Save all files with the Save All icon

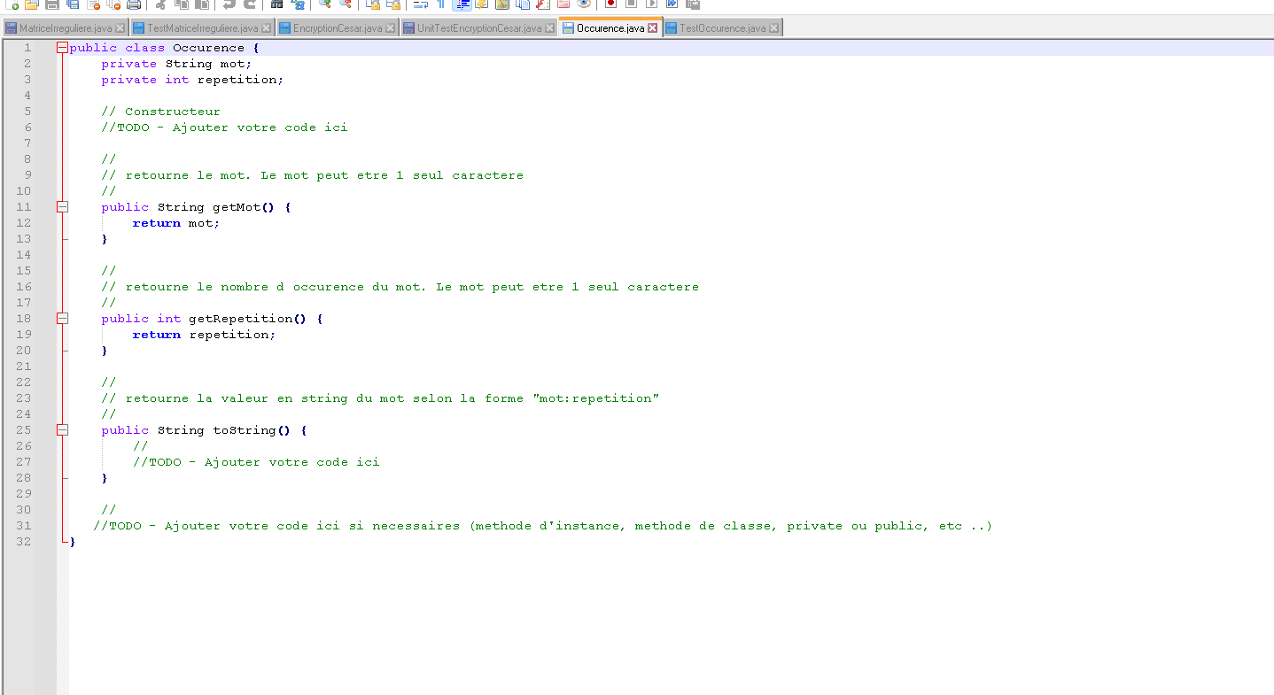(x=70, y=5)
